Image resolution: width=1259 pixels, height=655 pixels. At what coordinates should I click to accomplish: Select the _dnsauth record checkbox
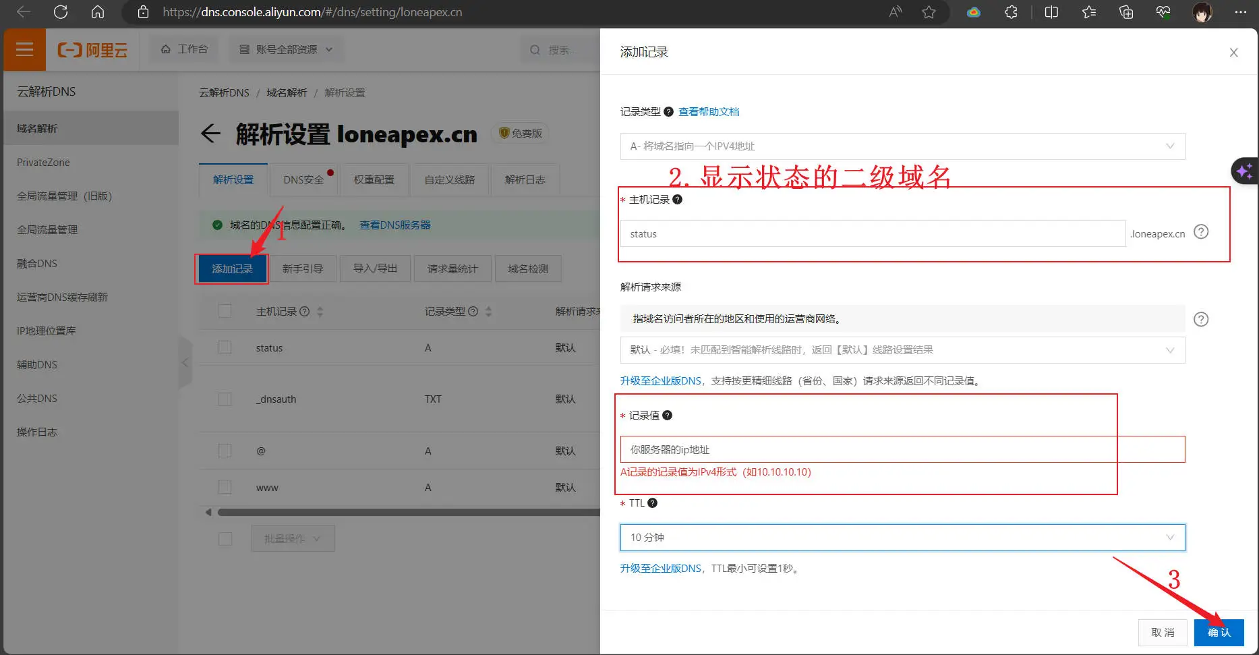click(x=225, y=399)
